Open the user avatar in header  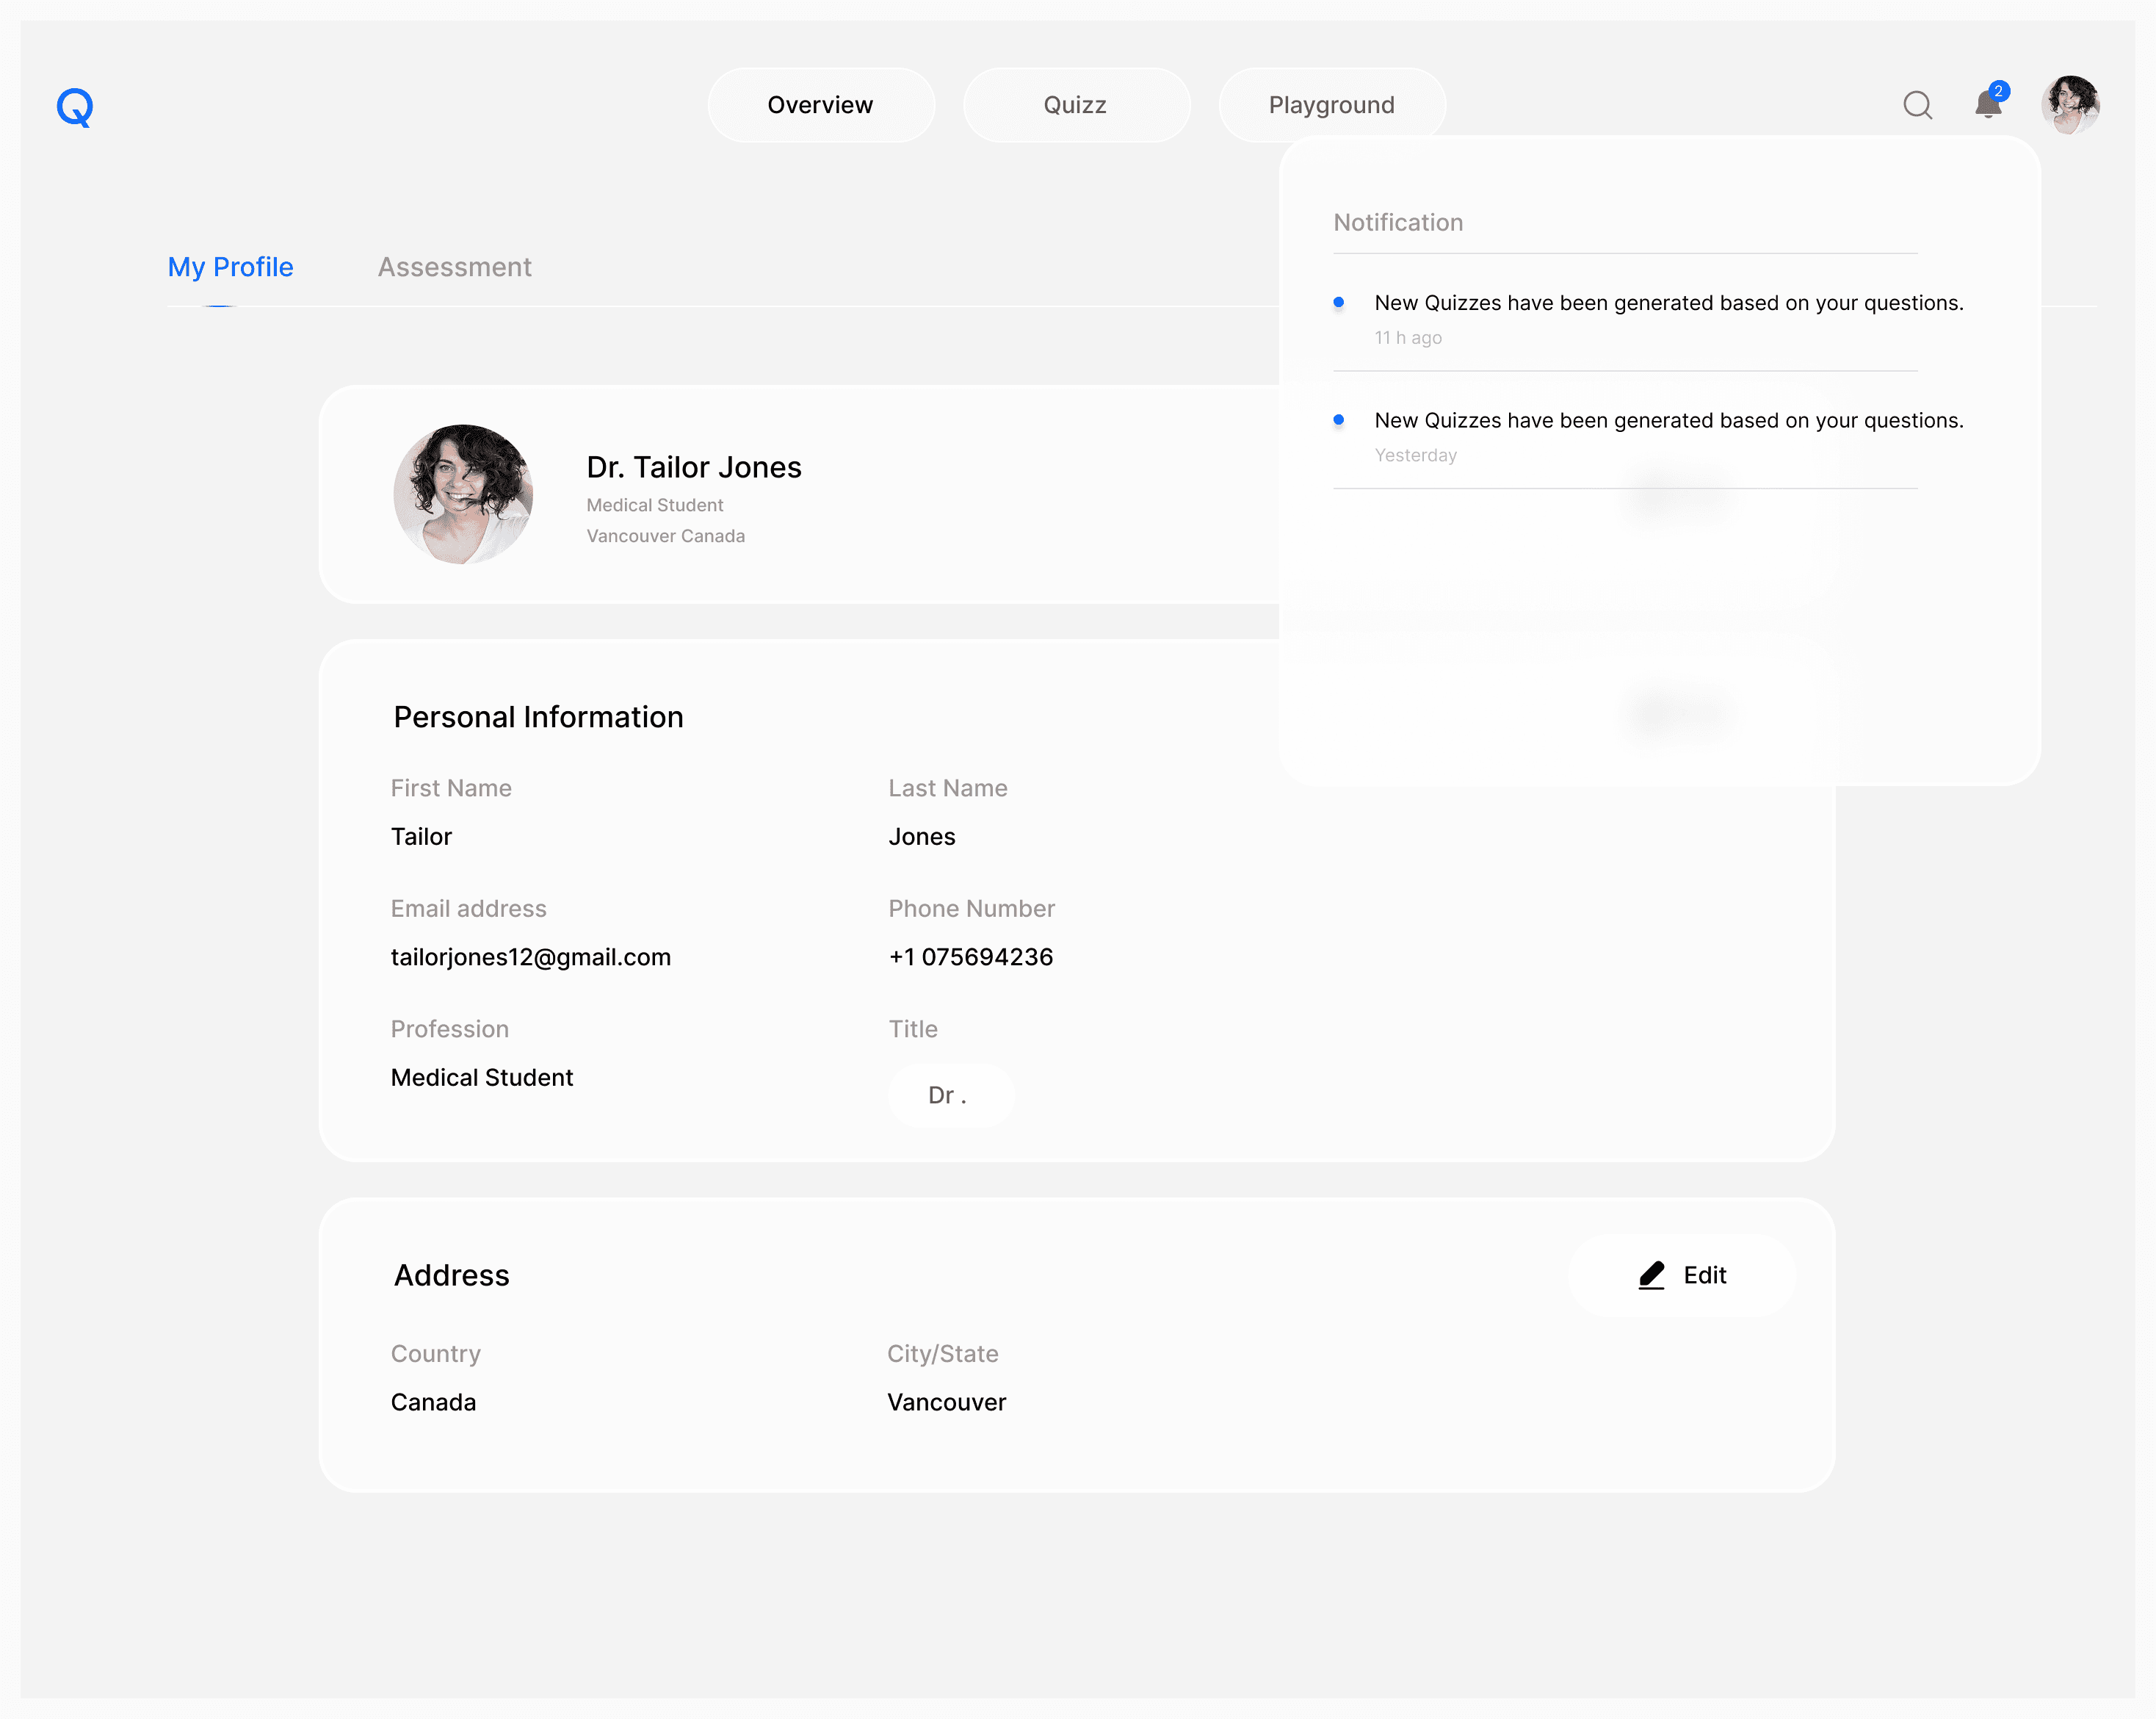[x=2070, y=105]
